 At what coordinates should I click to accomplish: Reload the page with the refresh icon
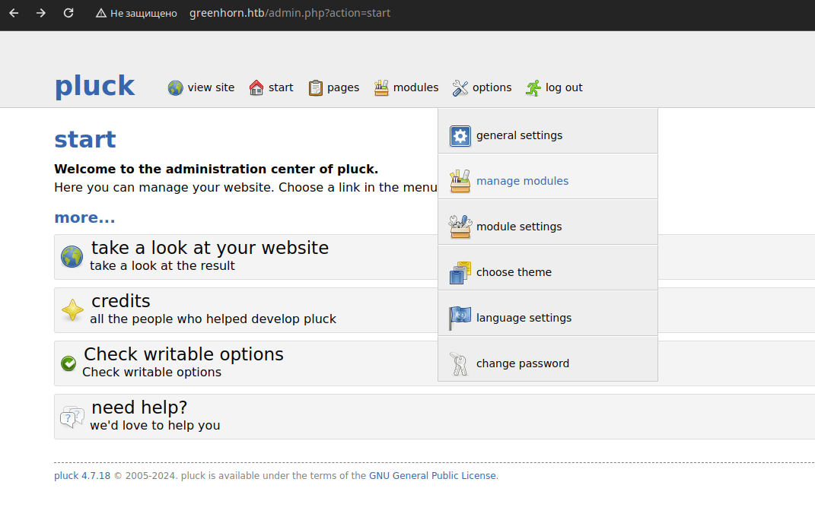pos(68,13)
